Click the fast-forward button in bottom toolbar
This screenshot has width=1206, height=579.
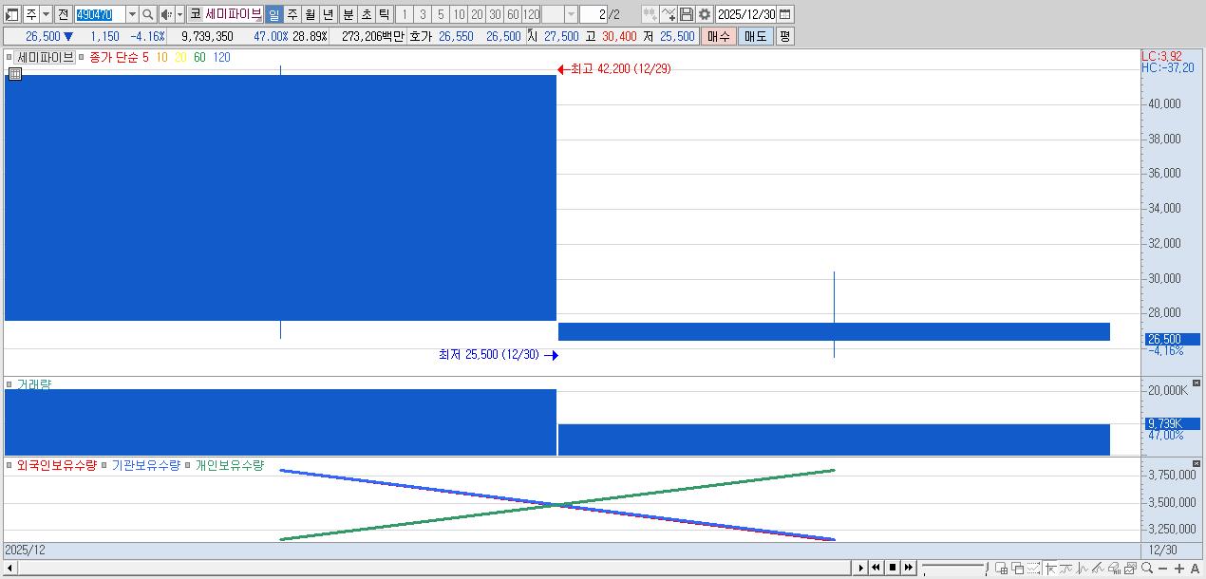click(909, 568)
